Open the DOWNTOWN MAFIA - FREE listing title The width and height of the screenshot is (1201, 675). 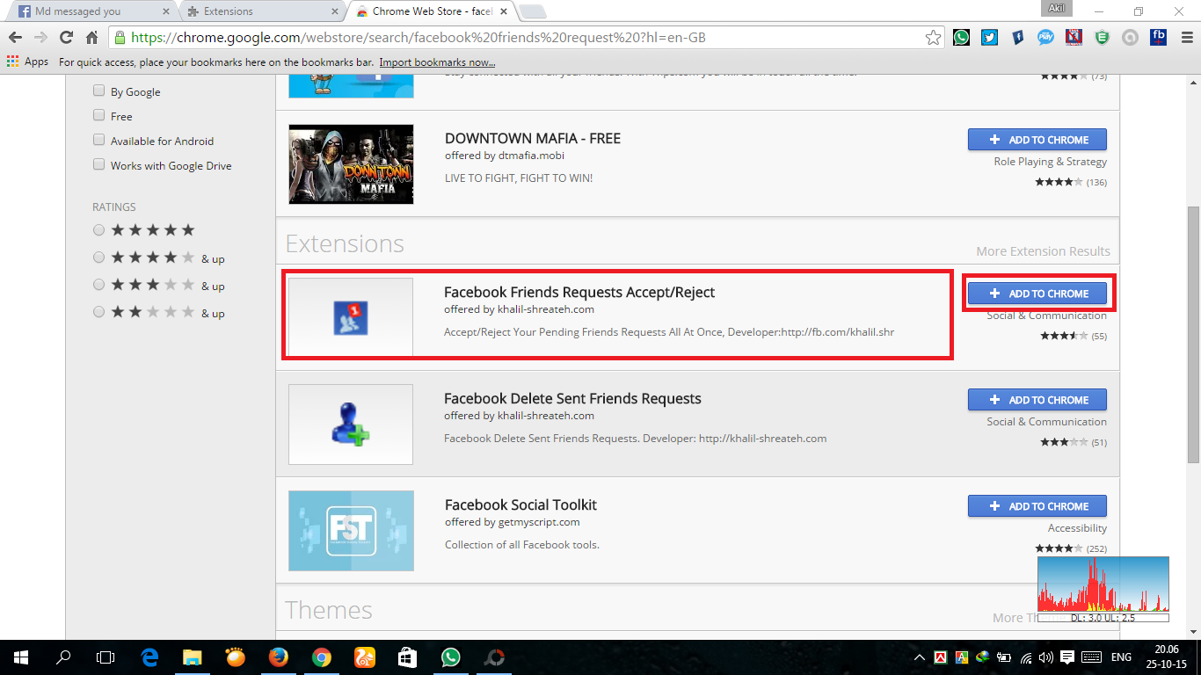[533, 138]
